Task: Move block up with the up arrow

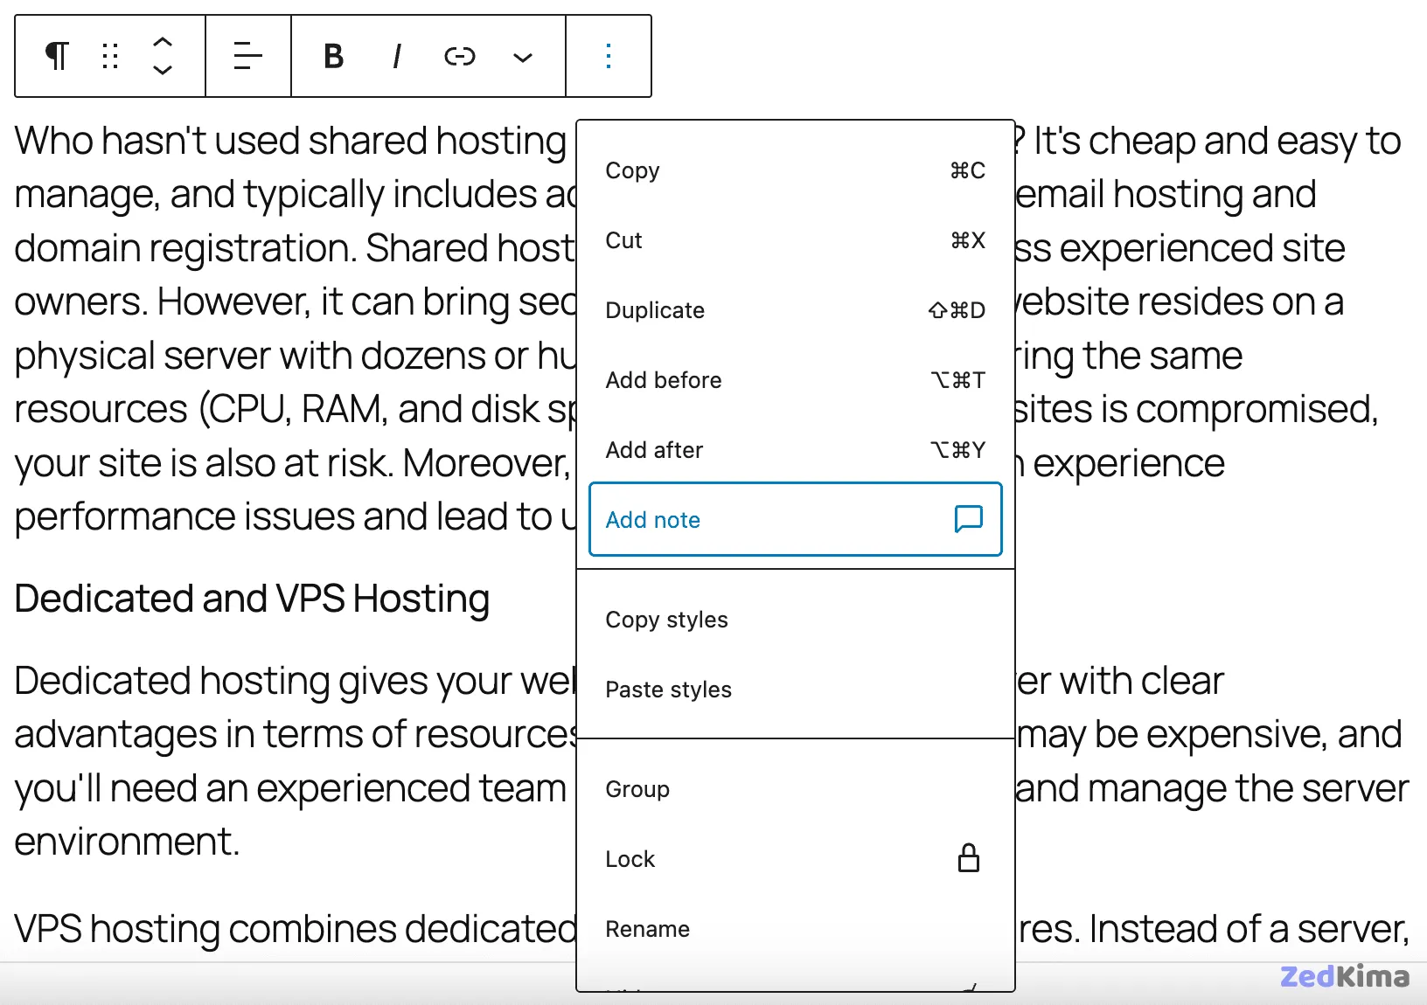Action: 163,41
